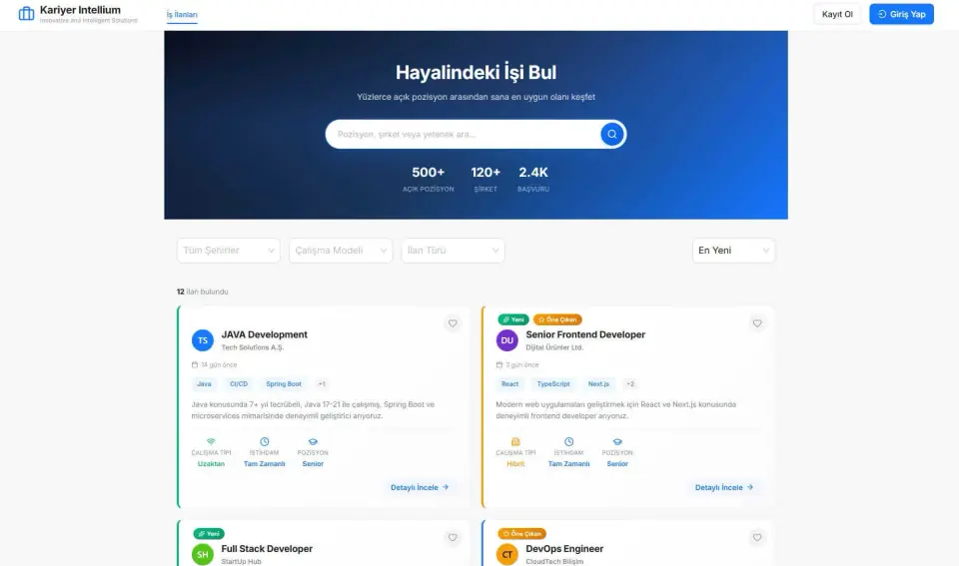
Task: Click the Uzaktan work type value
Action: [211, 464]
